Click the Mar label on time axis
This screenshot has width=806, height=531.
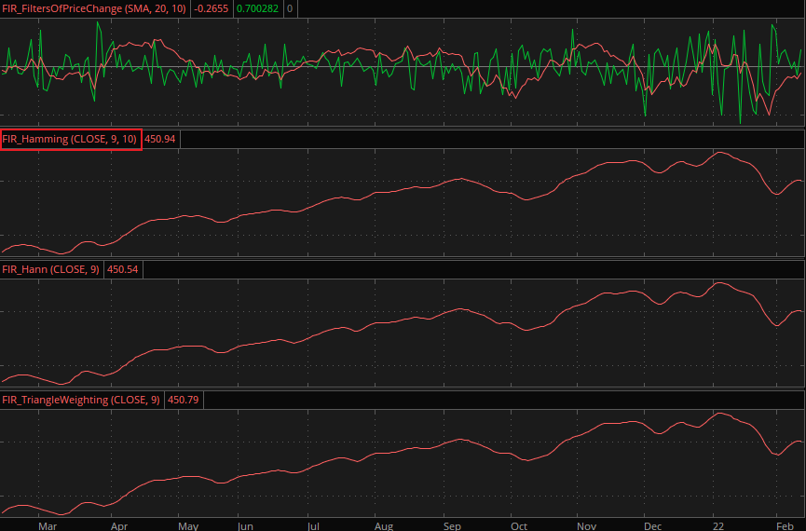[x=48, y=524]
